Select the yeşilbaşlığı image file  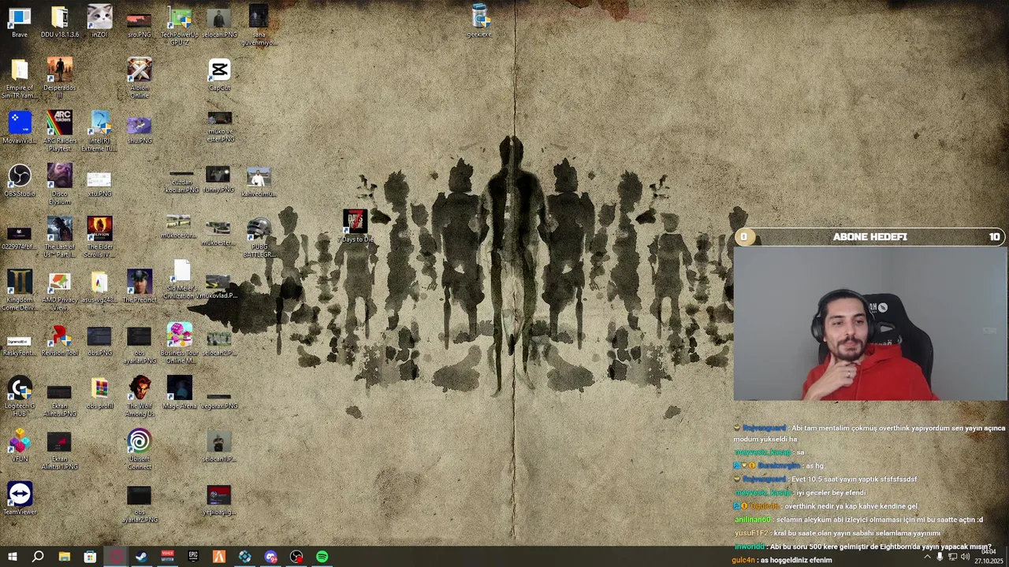(219, 499)
